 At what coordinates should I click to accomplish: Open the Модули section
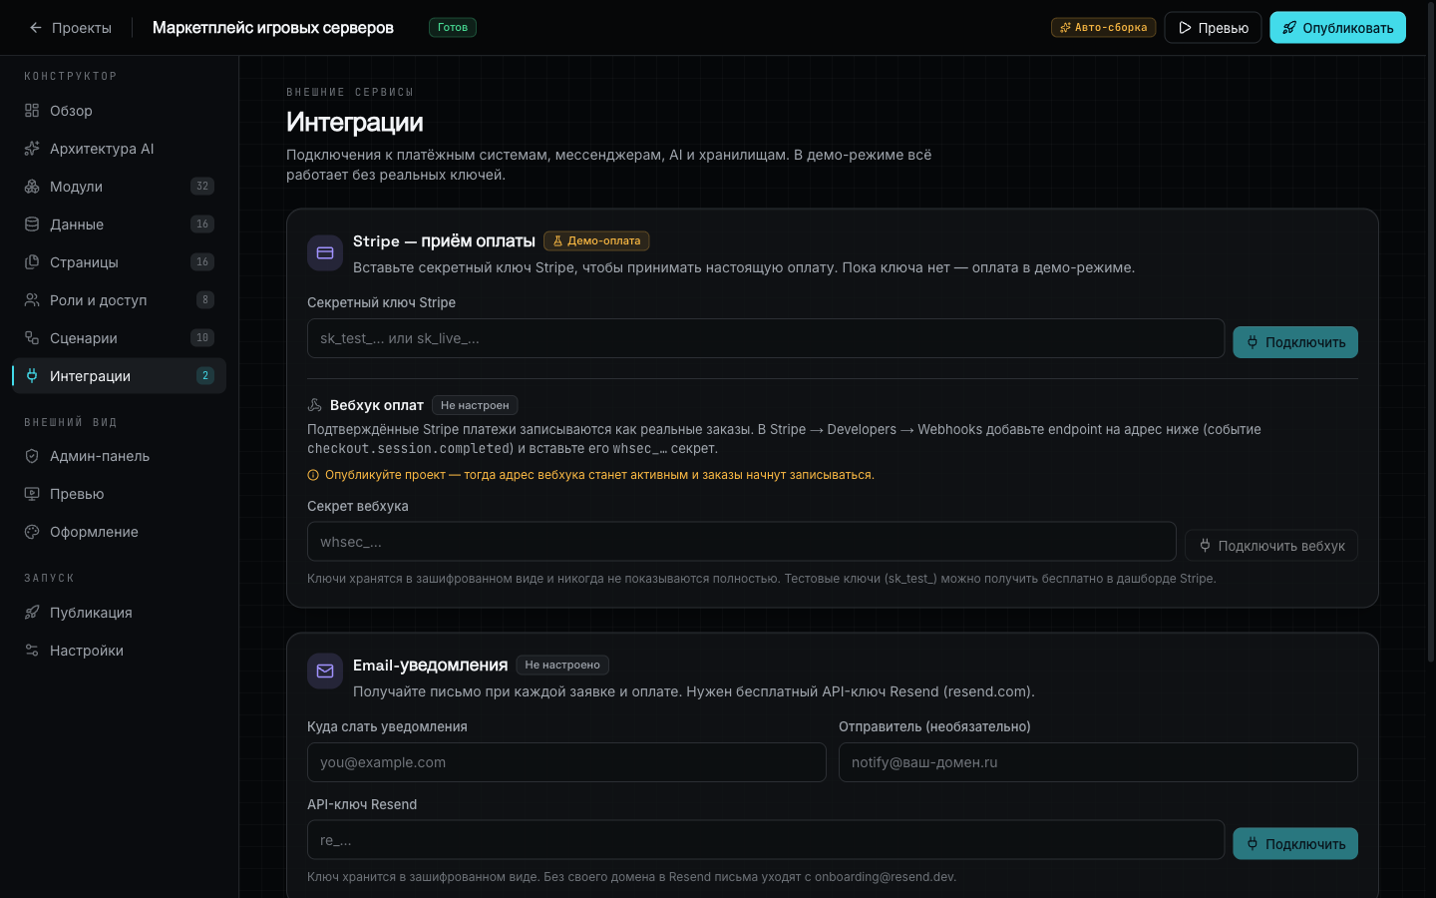(x=120, y=187)
